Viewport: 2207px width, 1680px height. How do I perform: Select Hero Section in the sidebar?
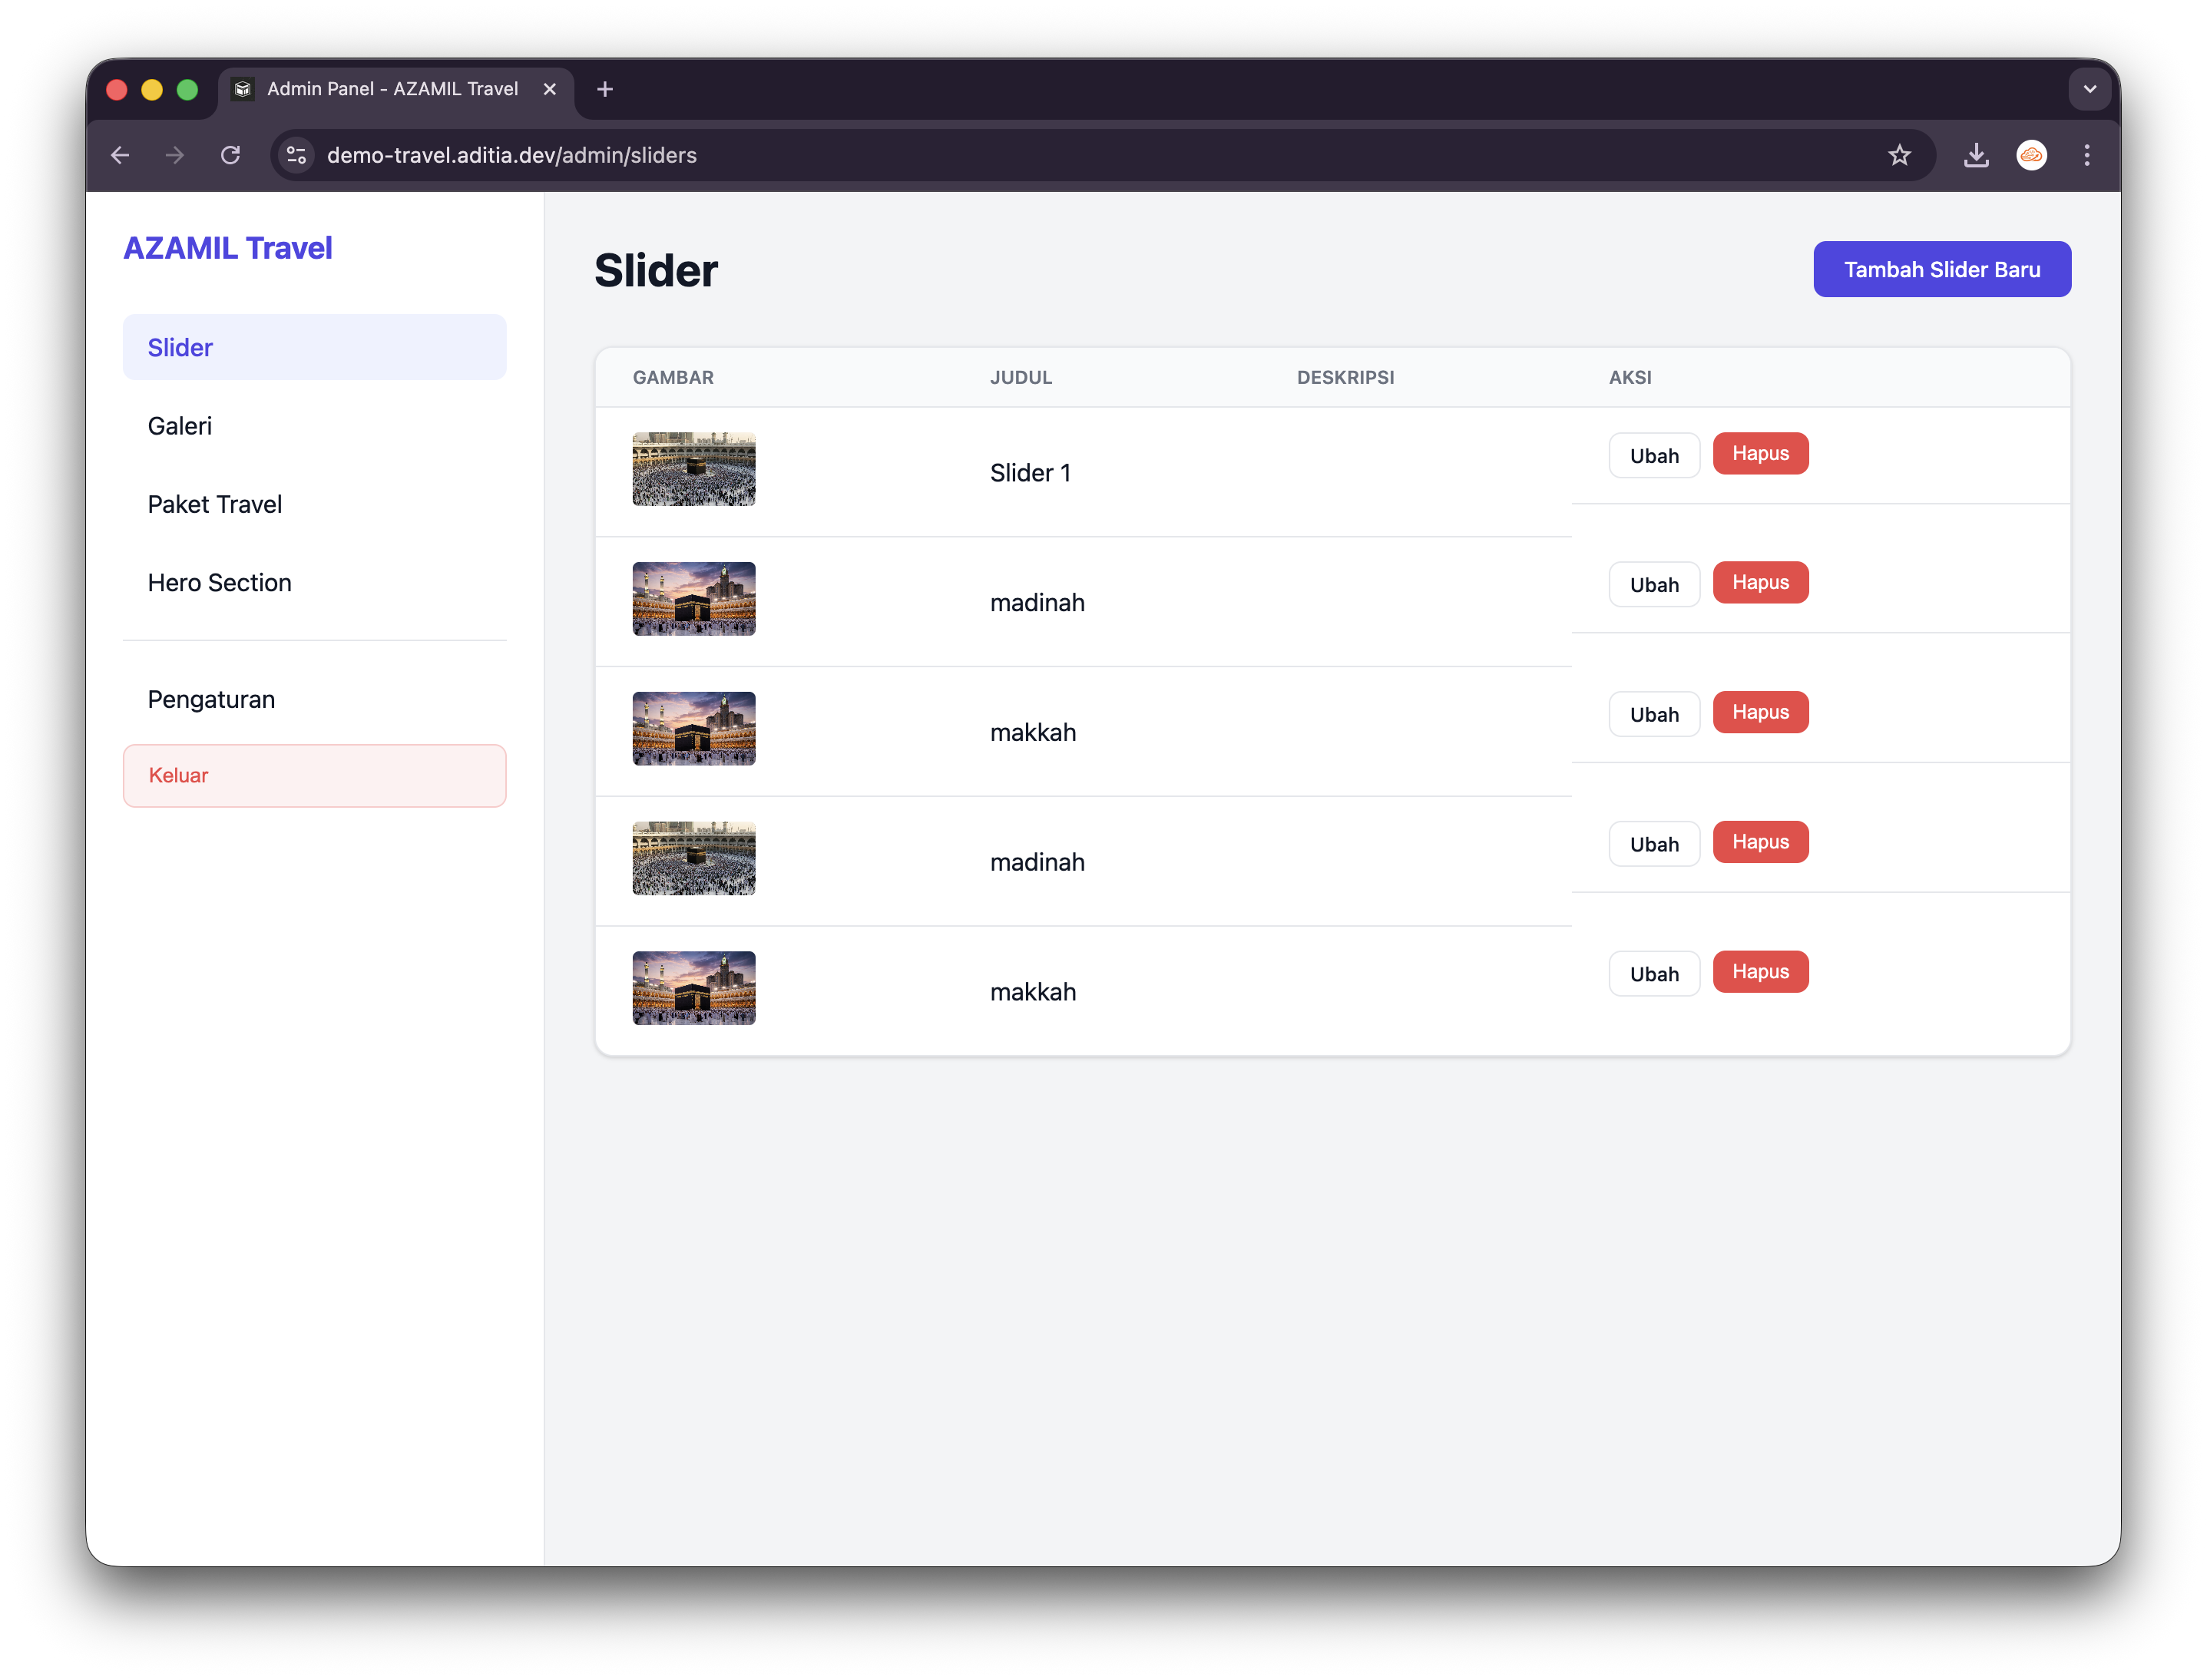pyautogui.click(x=220, y=582)
